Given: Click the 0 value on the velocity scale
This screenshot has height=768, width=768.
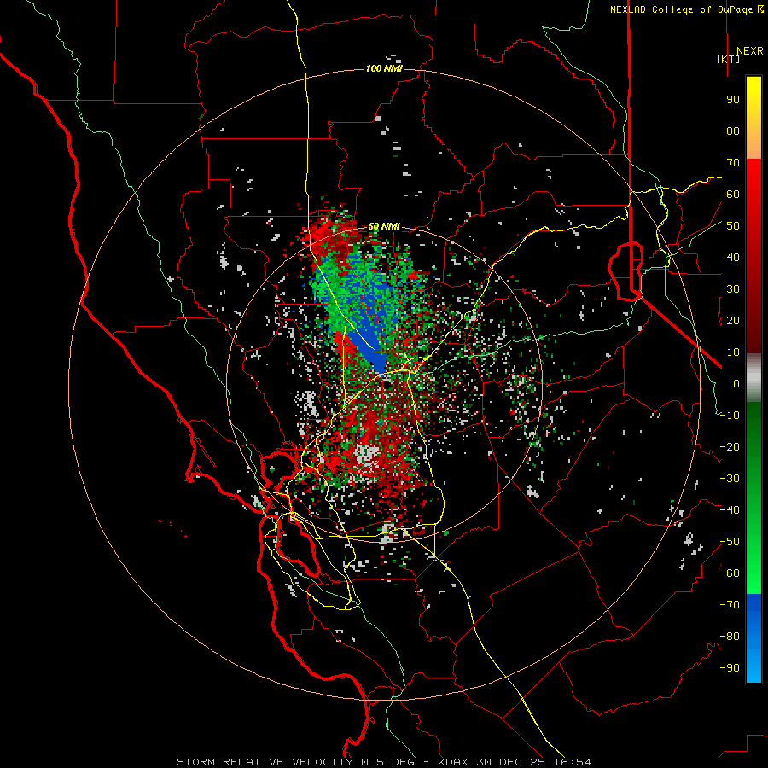Looking at the screenshot, I should coord(736,384).
